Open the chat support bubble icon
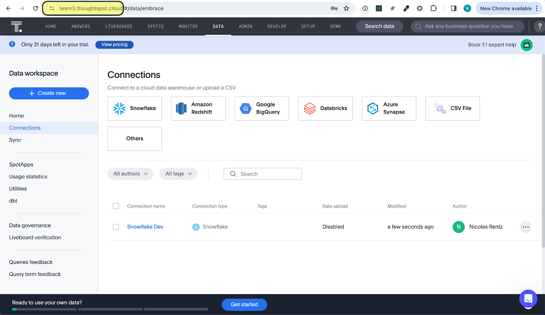 click(528, 299)
